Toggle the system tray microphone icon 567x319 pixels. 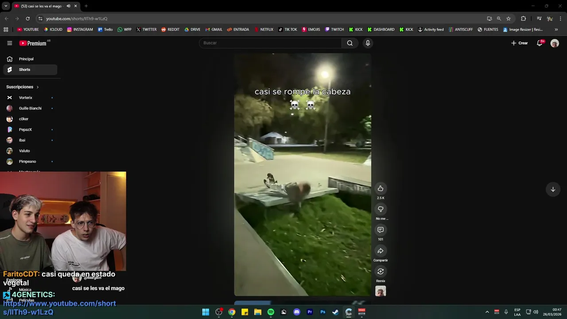coord(506,312)
